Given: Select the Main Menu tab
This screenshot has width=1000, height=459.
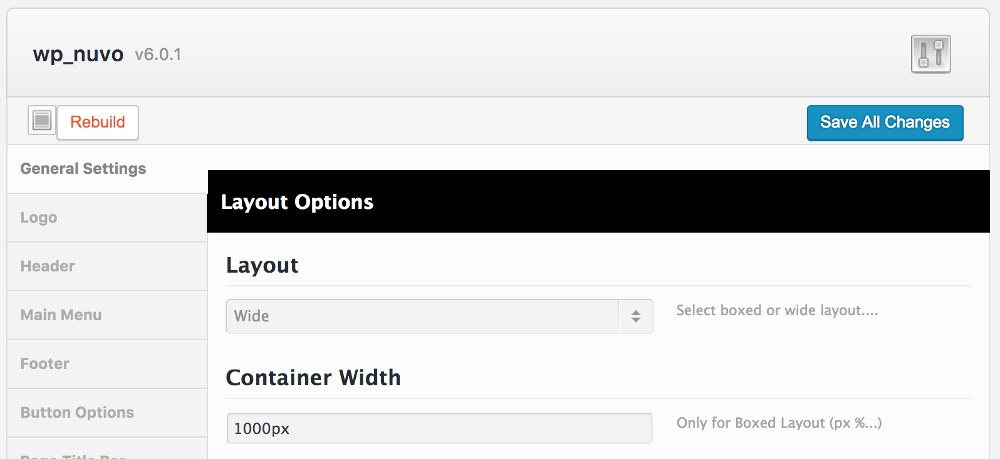Looking at the screenshot, I should tap(61, 315).
